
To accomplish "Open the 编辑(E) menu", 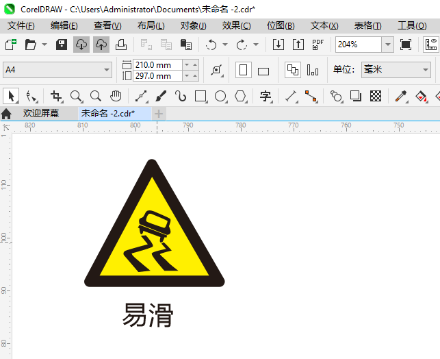I will click(x=64, y=26).
